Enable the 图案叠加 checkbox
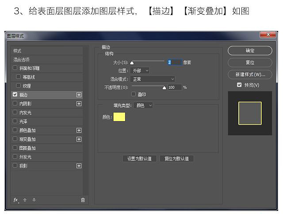The image size is (283, 214). pyautogui.click(x=15, y=148)
